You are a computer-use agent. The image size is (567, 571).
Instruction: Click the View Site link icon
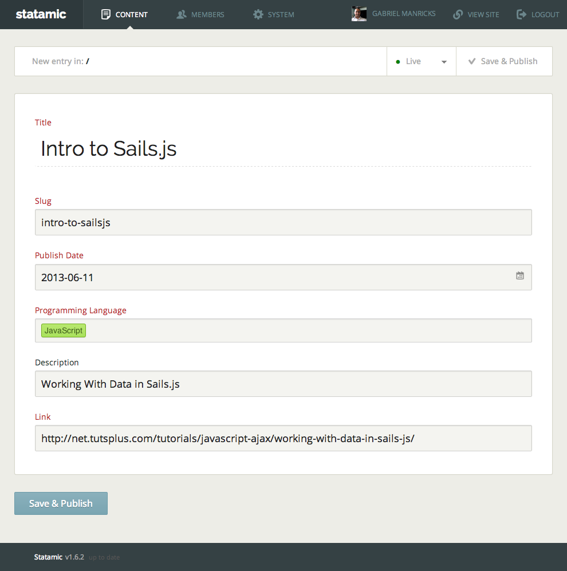[x=458, y=14]
